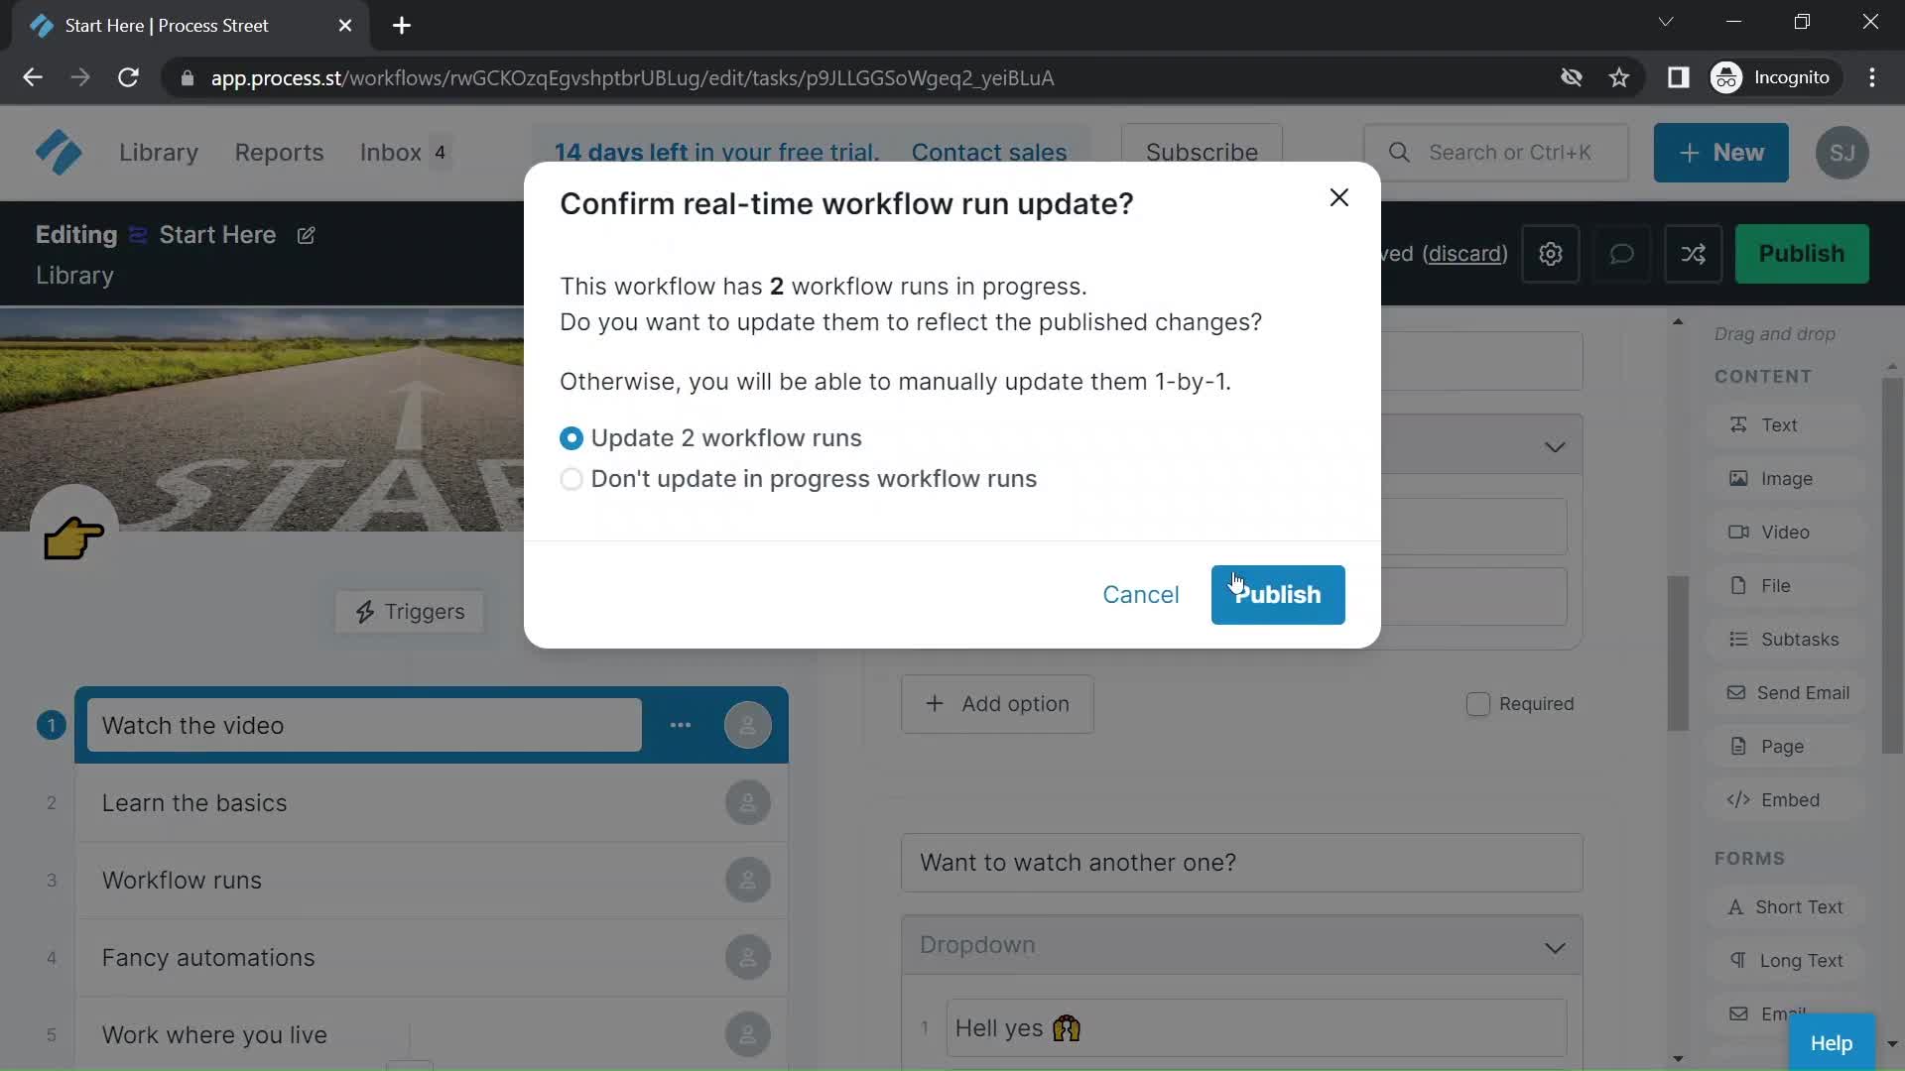The height and width of the screenshot is (1071, 1905).
Task: Collapse the workflow step 1 panel chevron
Action: coord(1556,447)
